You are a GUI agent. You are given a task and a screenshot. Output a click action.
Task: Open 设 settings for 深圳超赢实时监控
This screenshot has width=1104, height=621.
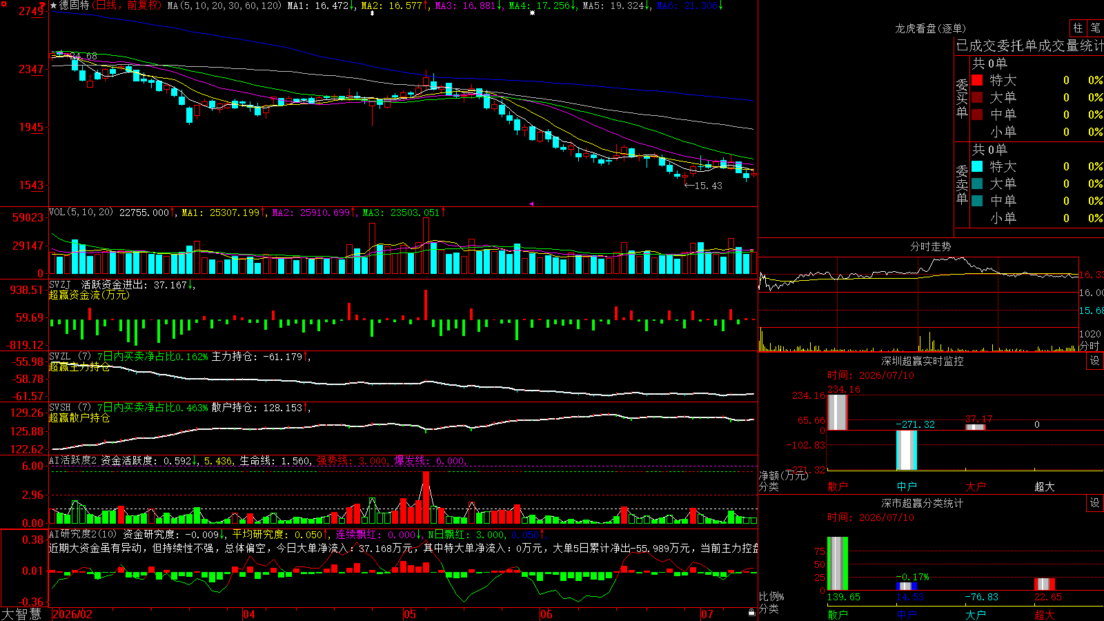(x=1095, y=361)
